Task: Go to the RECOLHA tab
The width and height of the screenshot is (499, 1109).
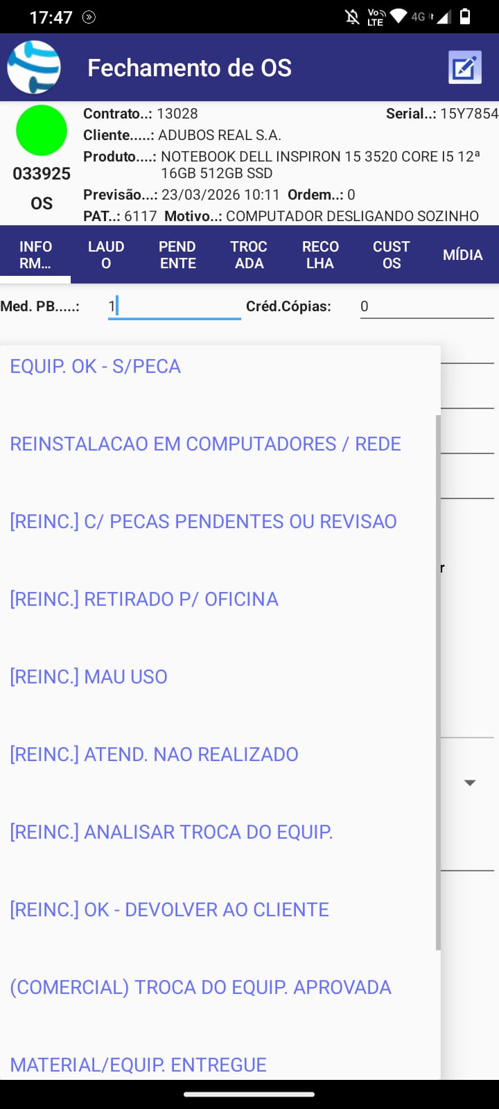Action: (x=320, y=254)
